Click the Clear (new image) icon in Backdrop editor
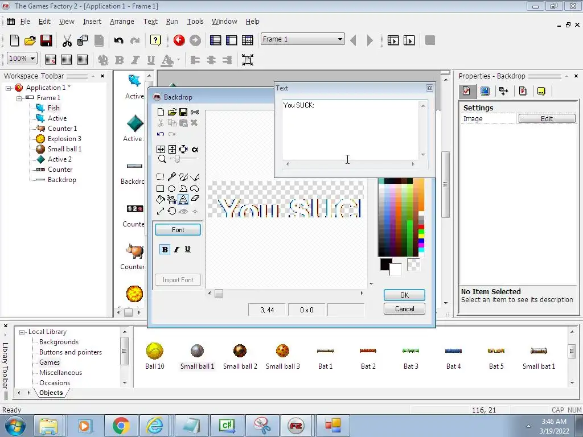The width and height of the screenshot is (583, 437). click(x=161, y=112)
